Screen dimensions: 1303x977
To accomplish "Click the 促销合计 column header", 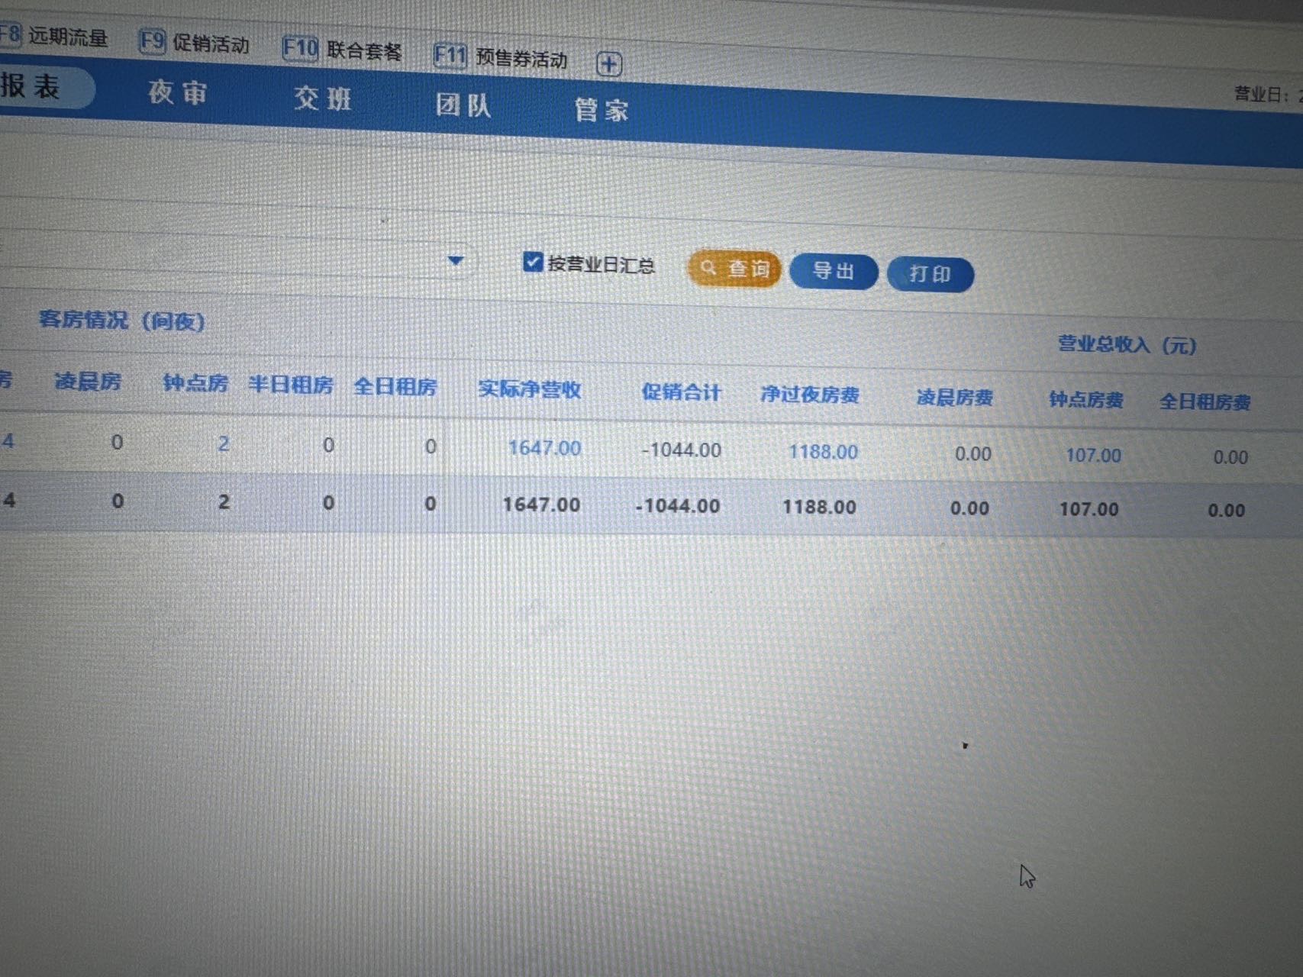I will [681, 393].
